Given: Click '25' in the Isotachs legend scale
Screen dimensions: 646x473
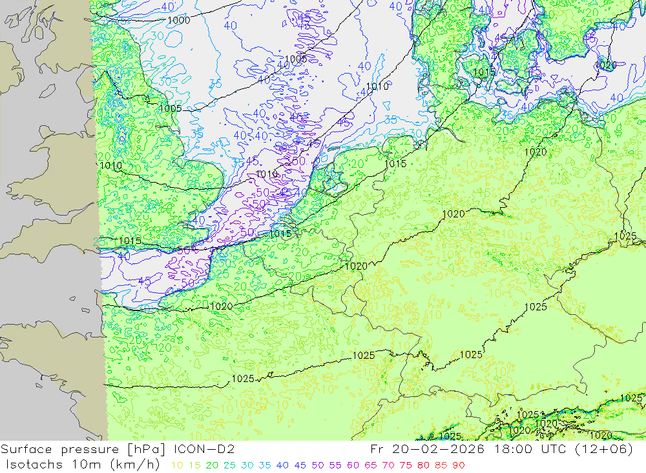Looking at the screenshot, I should pyautogui.click(x=229, y=465).
